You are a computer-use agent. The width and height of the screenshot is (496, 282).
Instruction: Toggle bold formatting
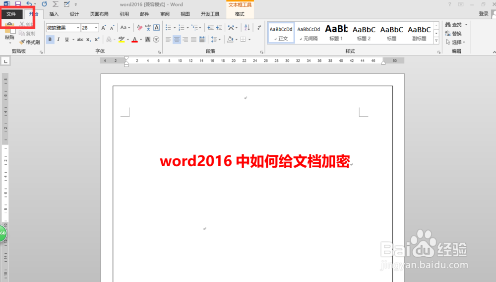[50, 40]
